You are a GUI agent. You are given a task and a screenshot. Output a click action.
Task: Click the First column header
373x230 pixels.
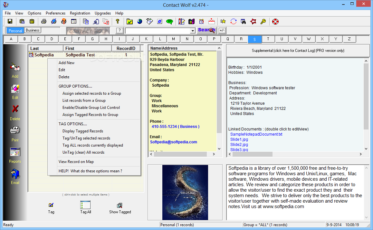(x=88, y=48)
